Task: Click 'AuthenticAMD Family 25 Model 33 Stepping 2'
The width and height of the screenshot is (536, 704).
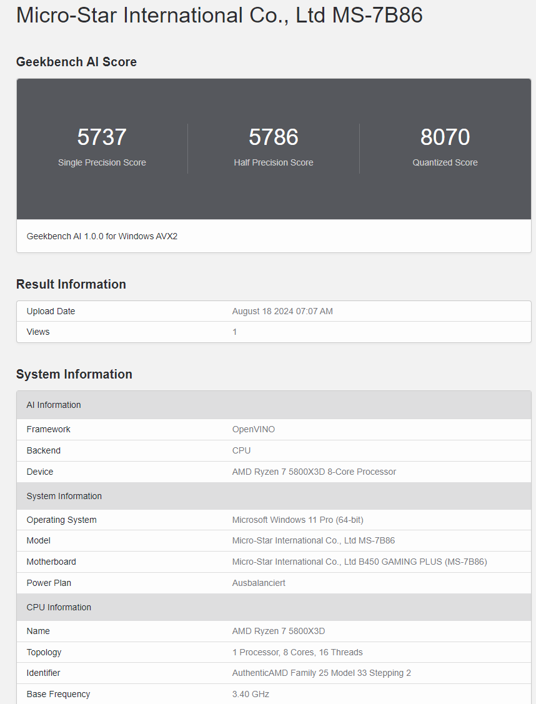Action: click(322, 673)
